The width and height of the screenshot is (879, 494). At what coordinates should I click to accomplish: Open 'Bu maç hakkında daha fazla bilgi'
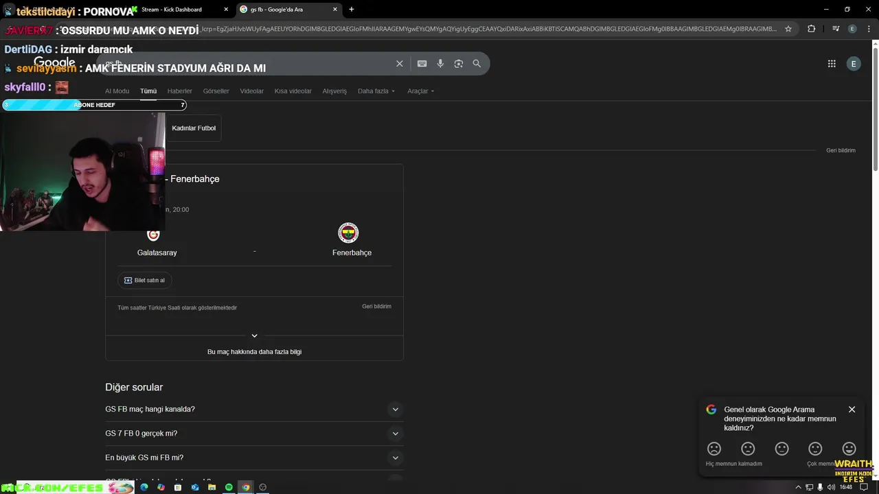point(254,351)
